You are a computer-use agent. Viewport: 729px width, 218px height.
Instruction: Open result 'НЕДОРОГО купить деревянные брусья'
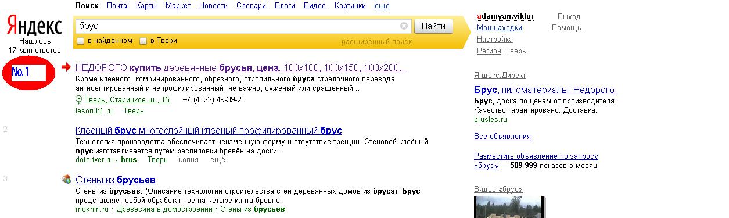(240, 67)
